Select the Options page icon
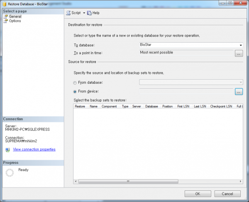Viewport: 249px width, 202px height. pos(6,21)
